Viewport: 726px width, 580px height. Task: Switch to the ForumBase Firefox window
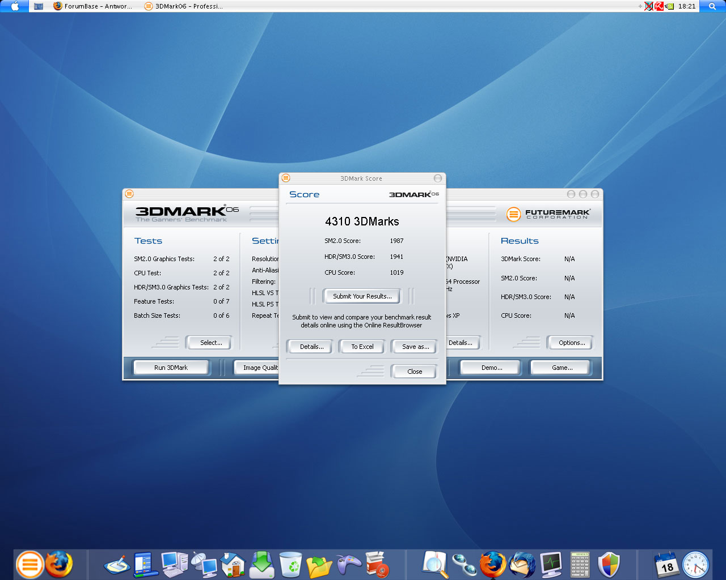[x=92, y=6]
